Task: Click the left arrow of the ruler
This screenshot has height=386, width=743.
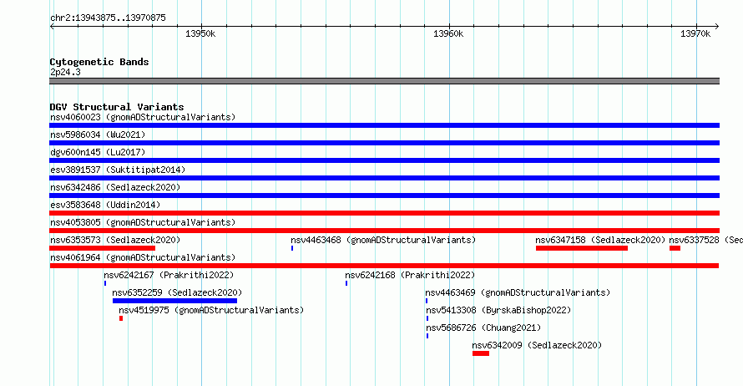Action: (x=52, y=27)
